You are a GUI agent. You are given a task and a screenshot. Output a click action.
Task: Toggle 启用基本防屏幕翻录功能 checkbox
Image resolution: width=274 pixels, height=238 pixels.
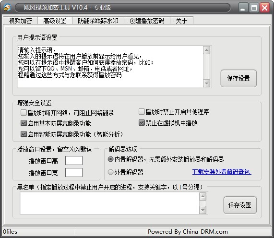24,123
